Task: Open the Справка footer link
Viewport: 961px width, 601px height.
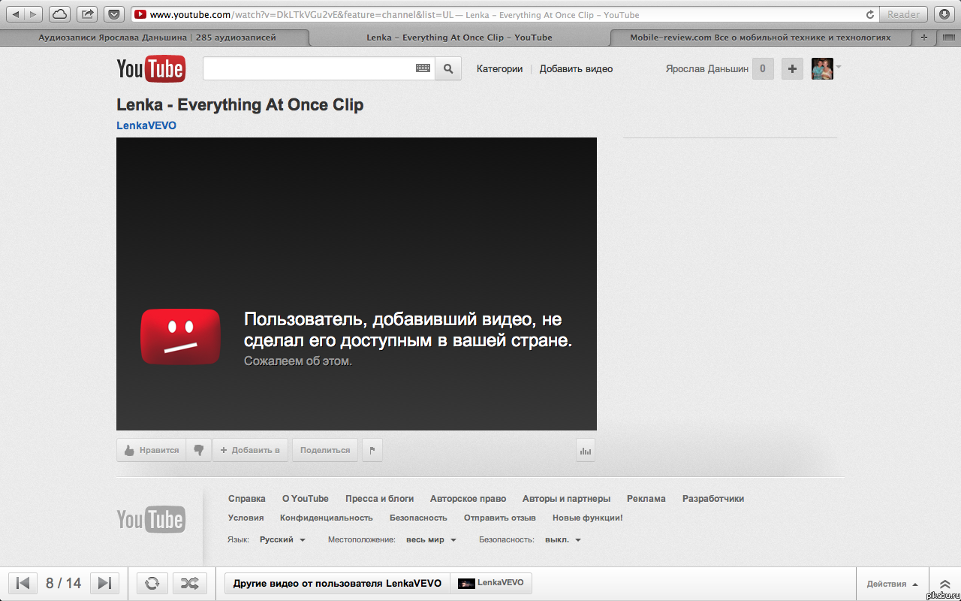Action: 247,498
